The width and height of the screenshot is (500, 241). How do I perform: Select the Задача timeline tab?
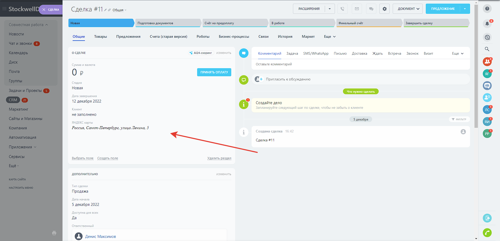[292, 53]
